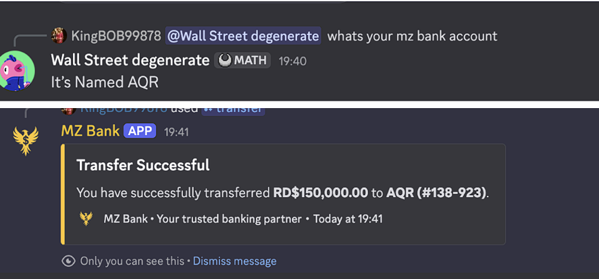This screenshot has height=279, width=599.
Task: Click the 19:41 timestamp beside MZ Bank
Action: (x=176, y=132)
